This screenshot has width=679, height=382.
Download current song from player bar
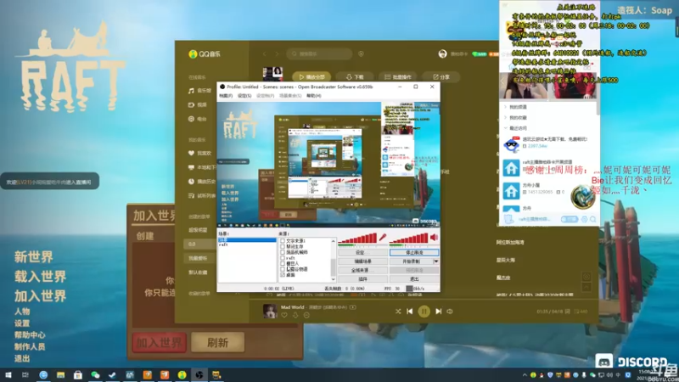click(295, 315)
